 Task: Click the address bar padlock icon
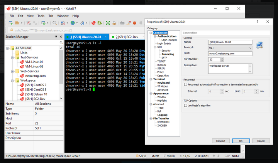point(12,30)
